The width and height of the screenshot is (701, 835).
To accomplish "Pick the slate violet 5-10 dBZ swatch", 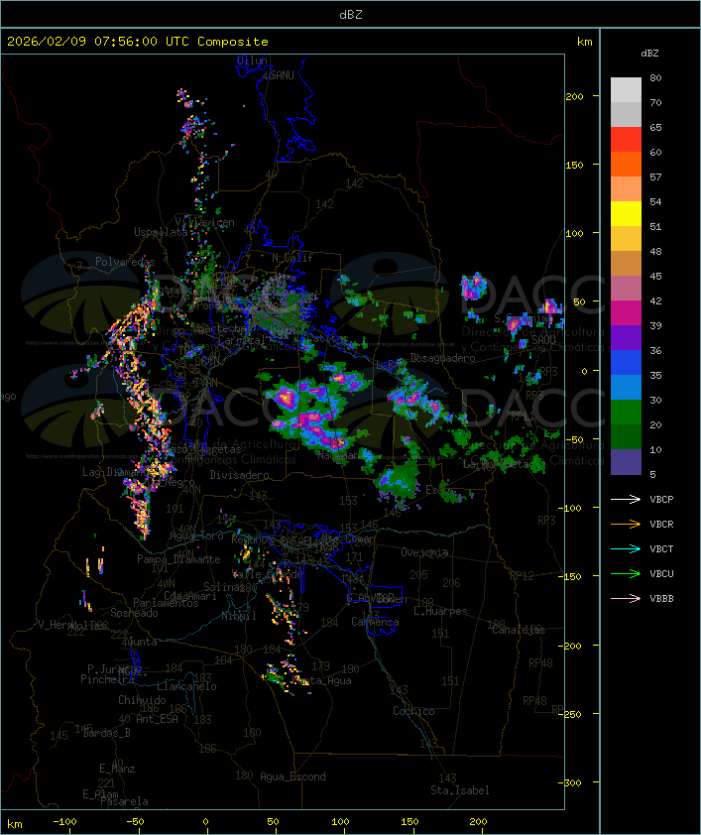I will point(626,462).
